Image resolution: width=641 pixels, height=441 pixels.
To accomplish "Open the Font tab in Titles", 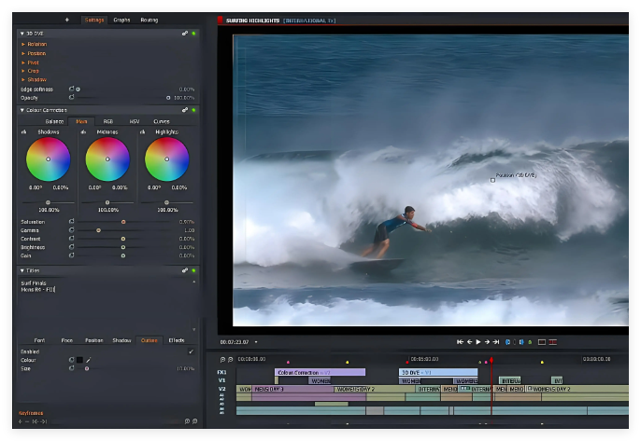I will point(39,340).
